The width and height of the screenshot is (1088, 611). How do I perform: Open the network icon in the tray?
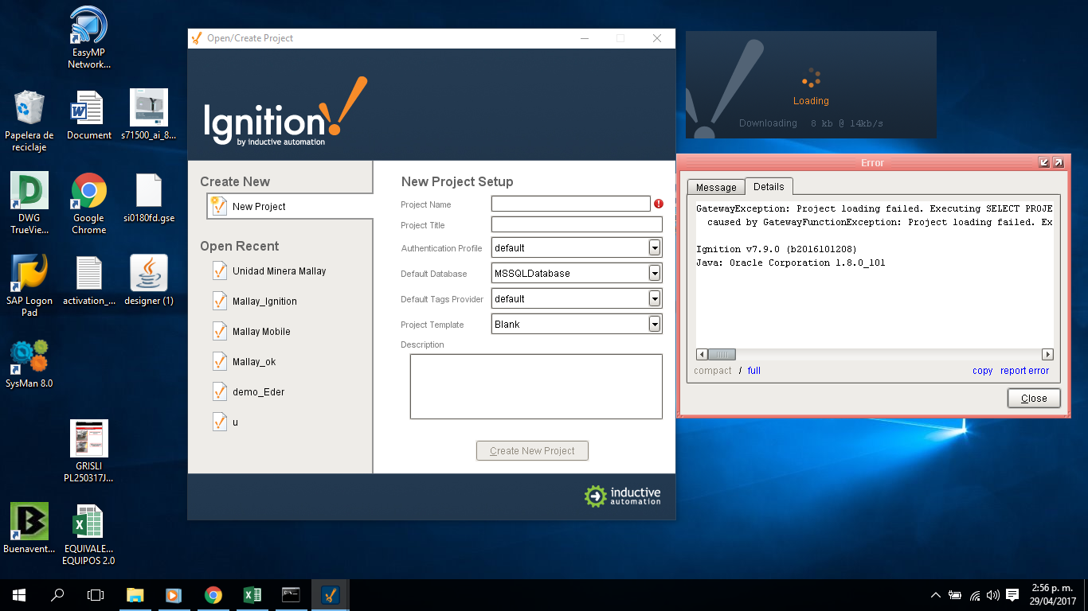pyautogui.click(x=973, y=595)
